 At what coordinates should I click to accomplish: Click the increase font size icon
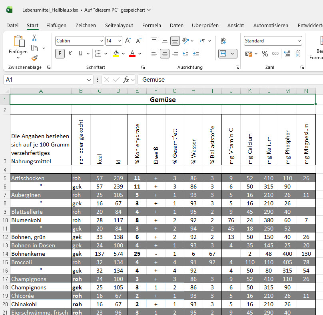pyautogui.click(x=128, y=41)
